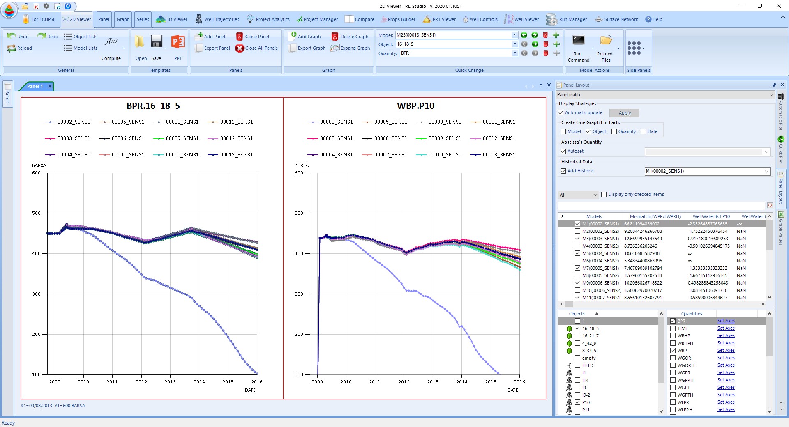Click Add Panel
This screenshot has width=789, height=427.
[211, 36]
